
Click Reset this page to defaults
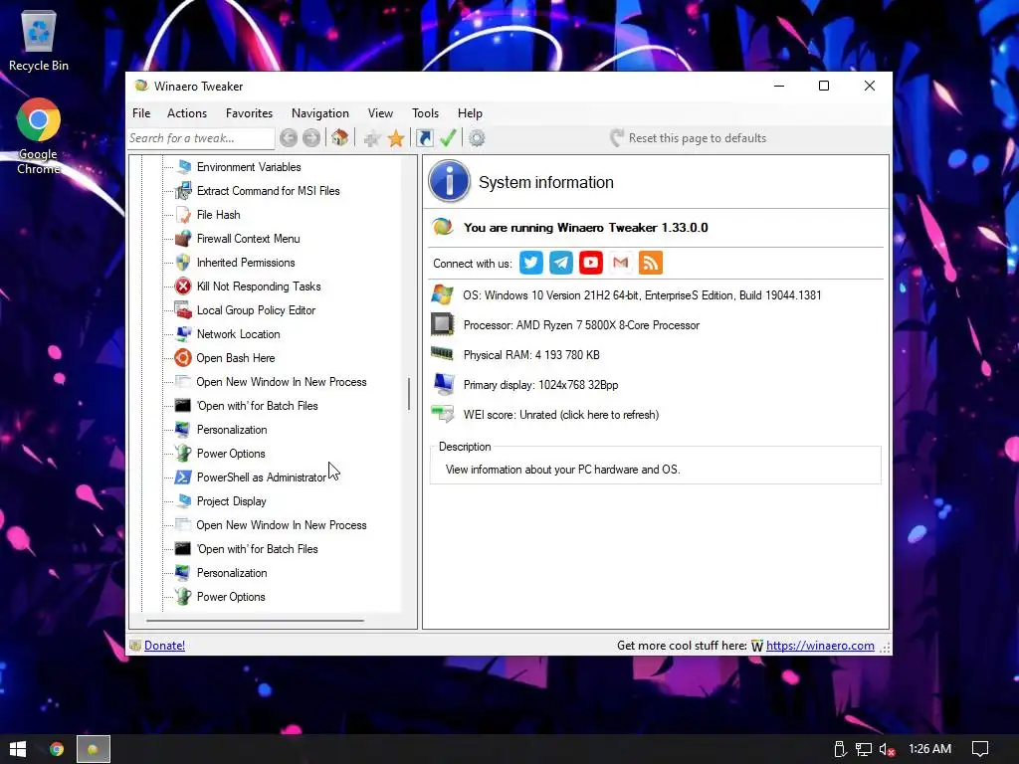point(688,137)
